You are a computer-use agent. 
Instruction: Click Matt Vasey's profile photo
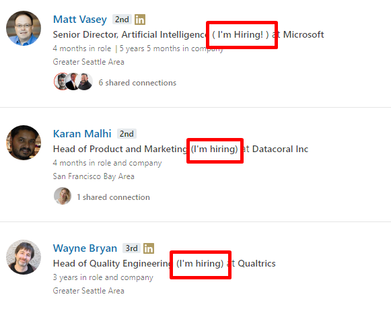(24, 28)
